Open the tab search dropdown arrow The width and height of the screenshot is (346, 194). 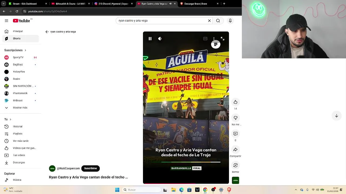click(4, 4)
